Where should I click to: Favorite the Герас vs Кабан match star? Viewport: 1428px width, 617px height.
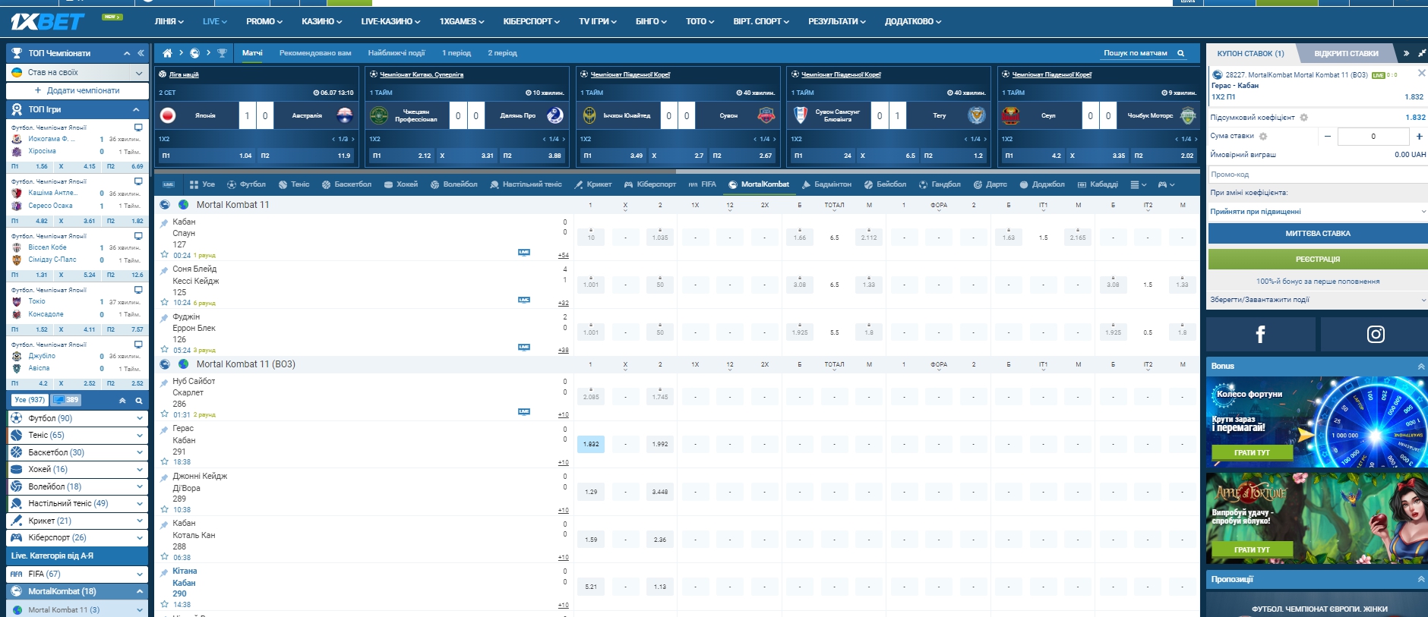click(164, 461)
